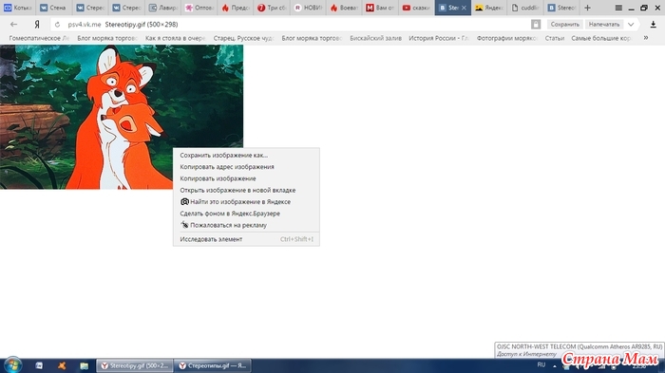Switch to Stereotipy.gif taskbar window
665x373 pixels.
[x=135, y=365]
